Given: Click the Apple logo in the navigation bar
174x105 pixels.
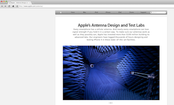Looking at the screenshot, I should click(x=61, y=12).
